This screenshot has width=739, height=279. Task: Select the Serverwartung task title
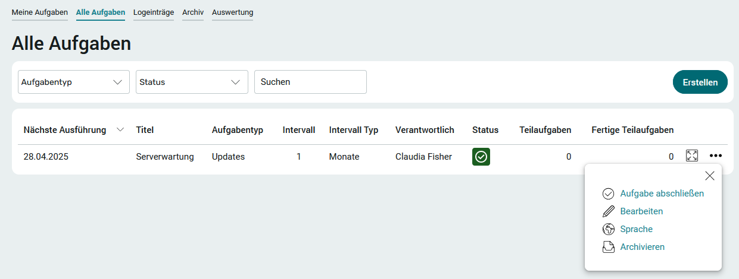tap(165, 157)
